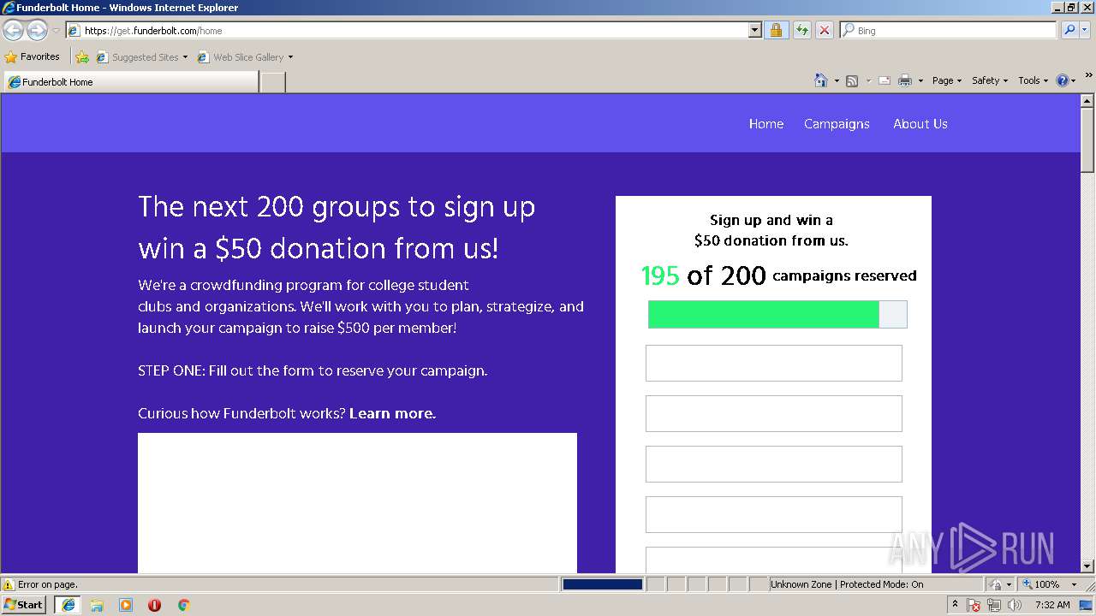The height and width of the screenshot is (616, 1096).
Task: Open the About Us nav link
Action: [x=920, y=124]
